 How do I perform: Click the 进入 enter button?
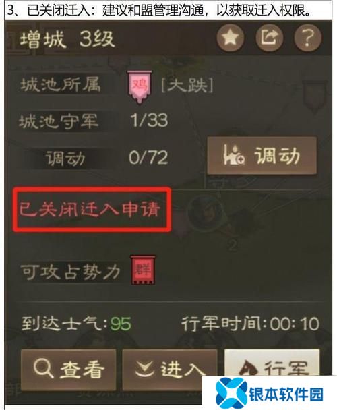[170, 369]
